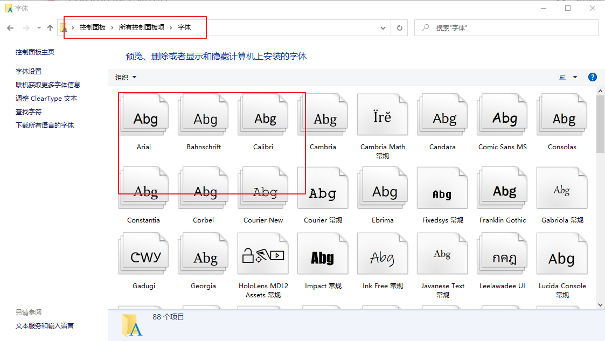Select the Gabriola 常规 font icon
The height and width of the screenshot is (341, 605).
pos(562,188)
